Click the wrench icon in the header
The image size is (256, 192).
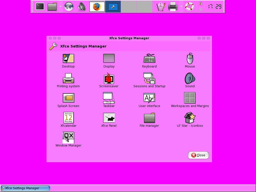[x=53, y=46]
